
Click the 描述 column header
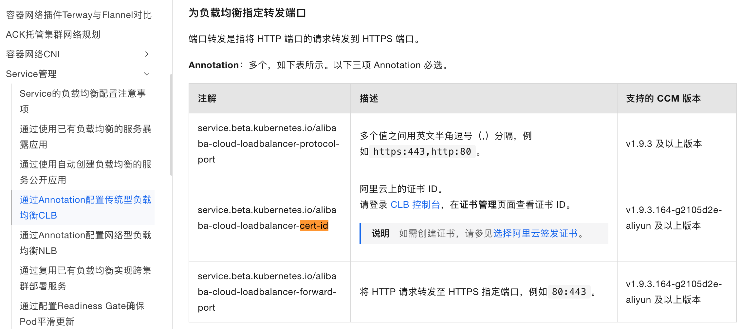point(484,98)
